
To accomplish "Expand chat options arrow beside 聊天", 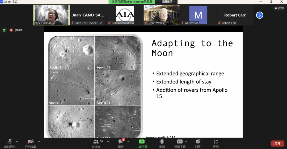I will pos(128,142).
